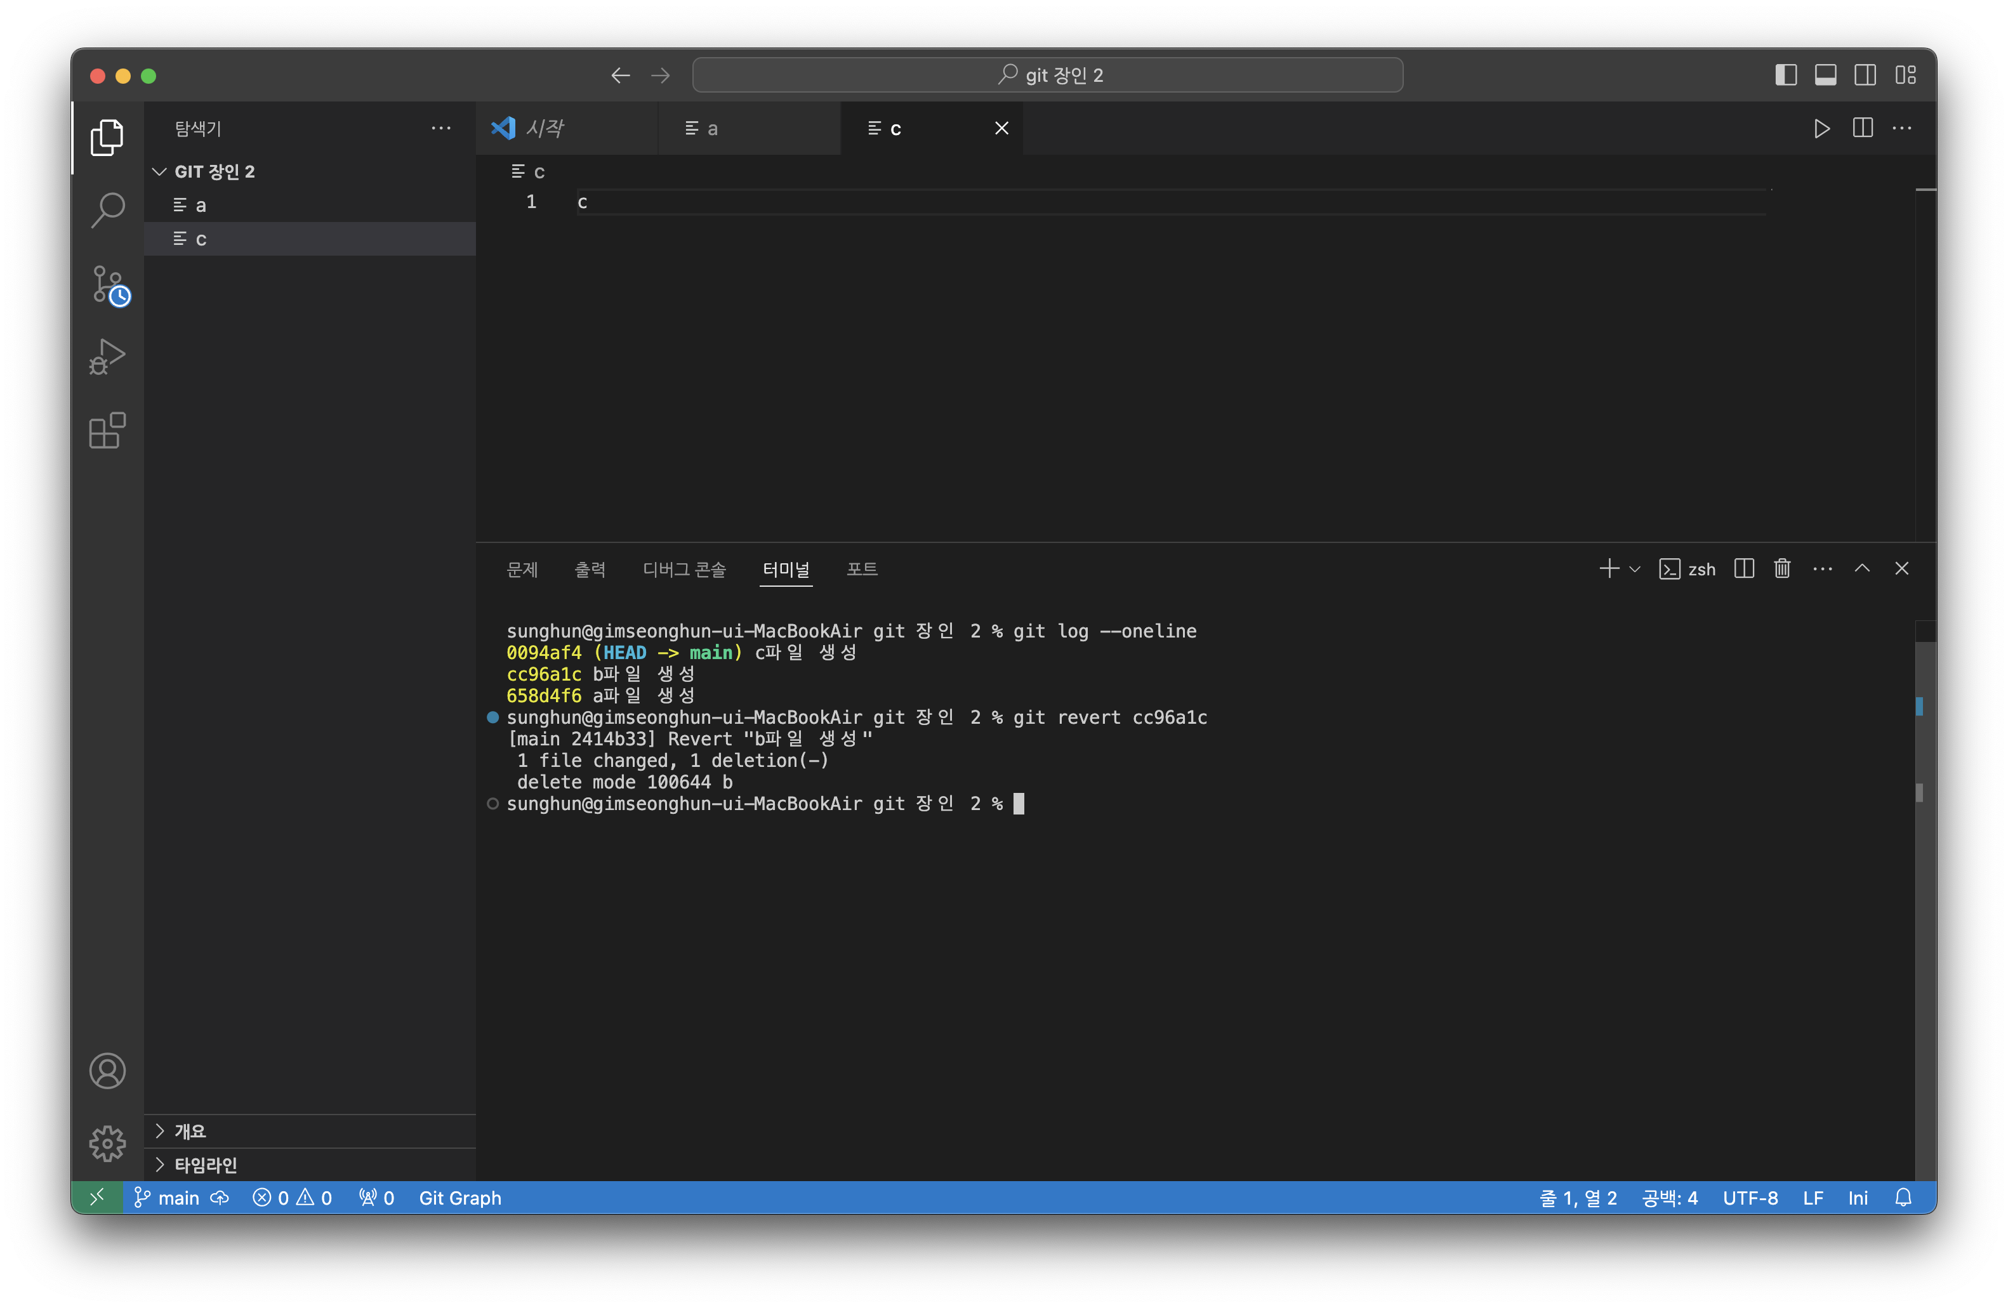Open the Extensions view
The width and height of the screenshot is (2008, 1308).
tap(108, 431)
